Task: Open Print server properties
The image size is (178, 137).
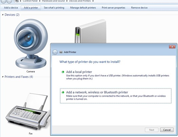Action: (x=113, y=8)
